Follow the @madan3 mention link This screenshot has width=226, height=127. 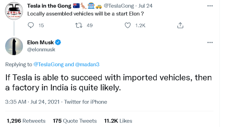87,64
